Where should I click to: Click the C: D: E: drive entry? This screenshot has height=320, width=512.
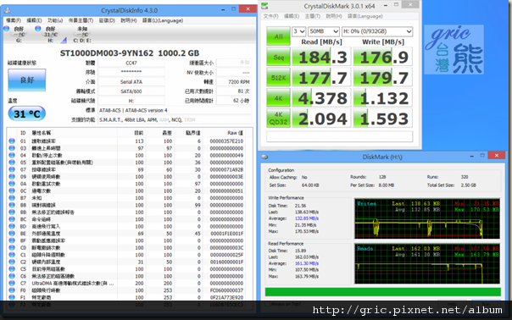(x=82, y=35)
